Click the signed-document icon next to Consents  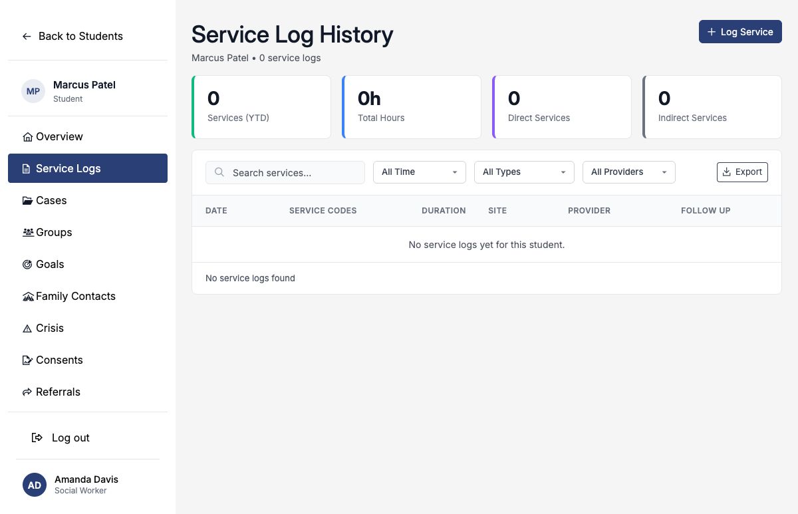tap(27, 360)
